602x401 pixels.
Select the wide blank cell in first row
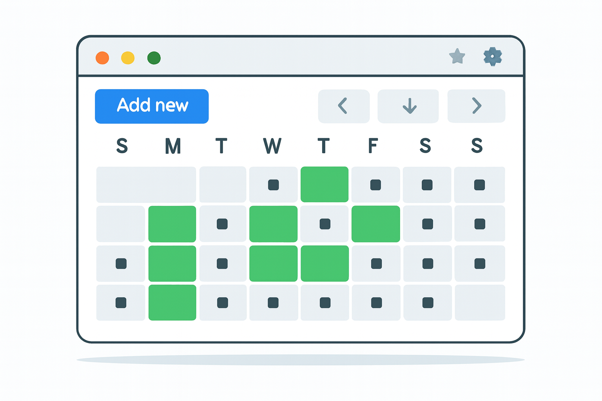click(146, 185)
